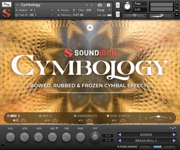
Task: Adjust the header volume slider
Action: point(161,16)
